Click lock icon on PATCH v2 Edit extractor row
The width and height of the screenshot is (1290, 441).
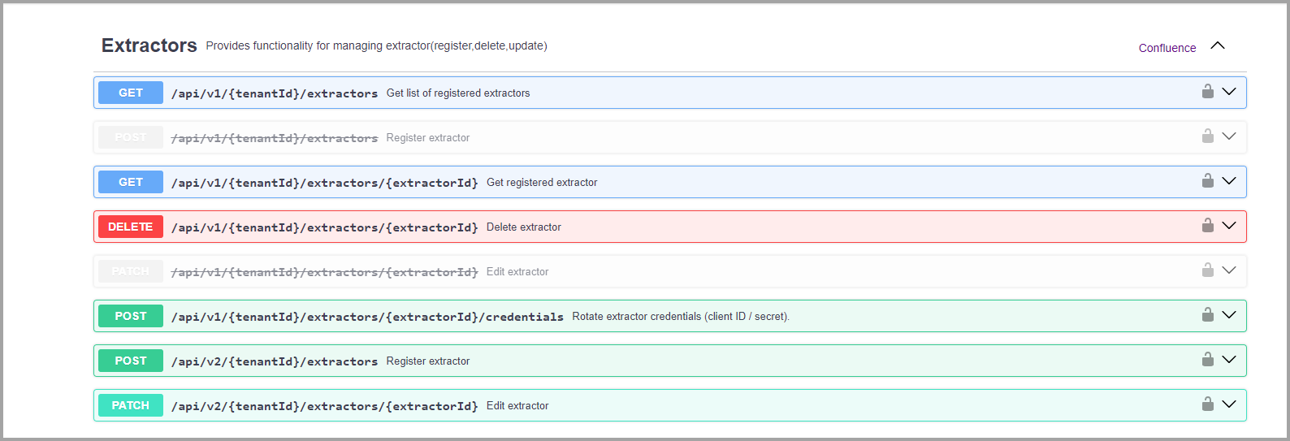[x=1207, y=404]
